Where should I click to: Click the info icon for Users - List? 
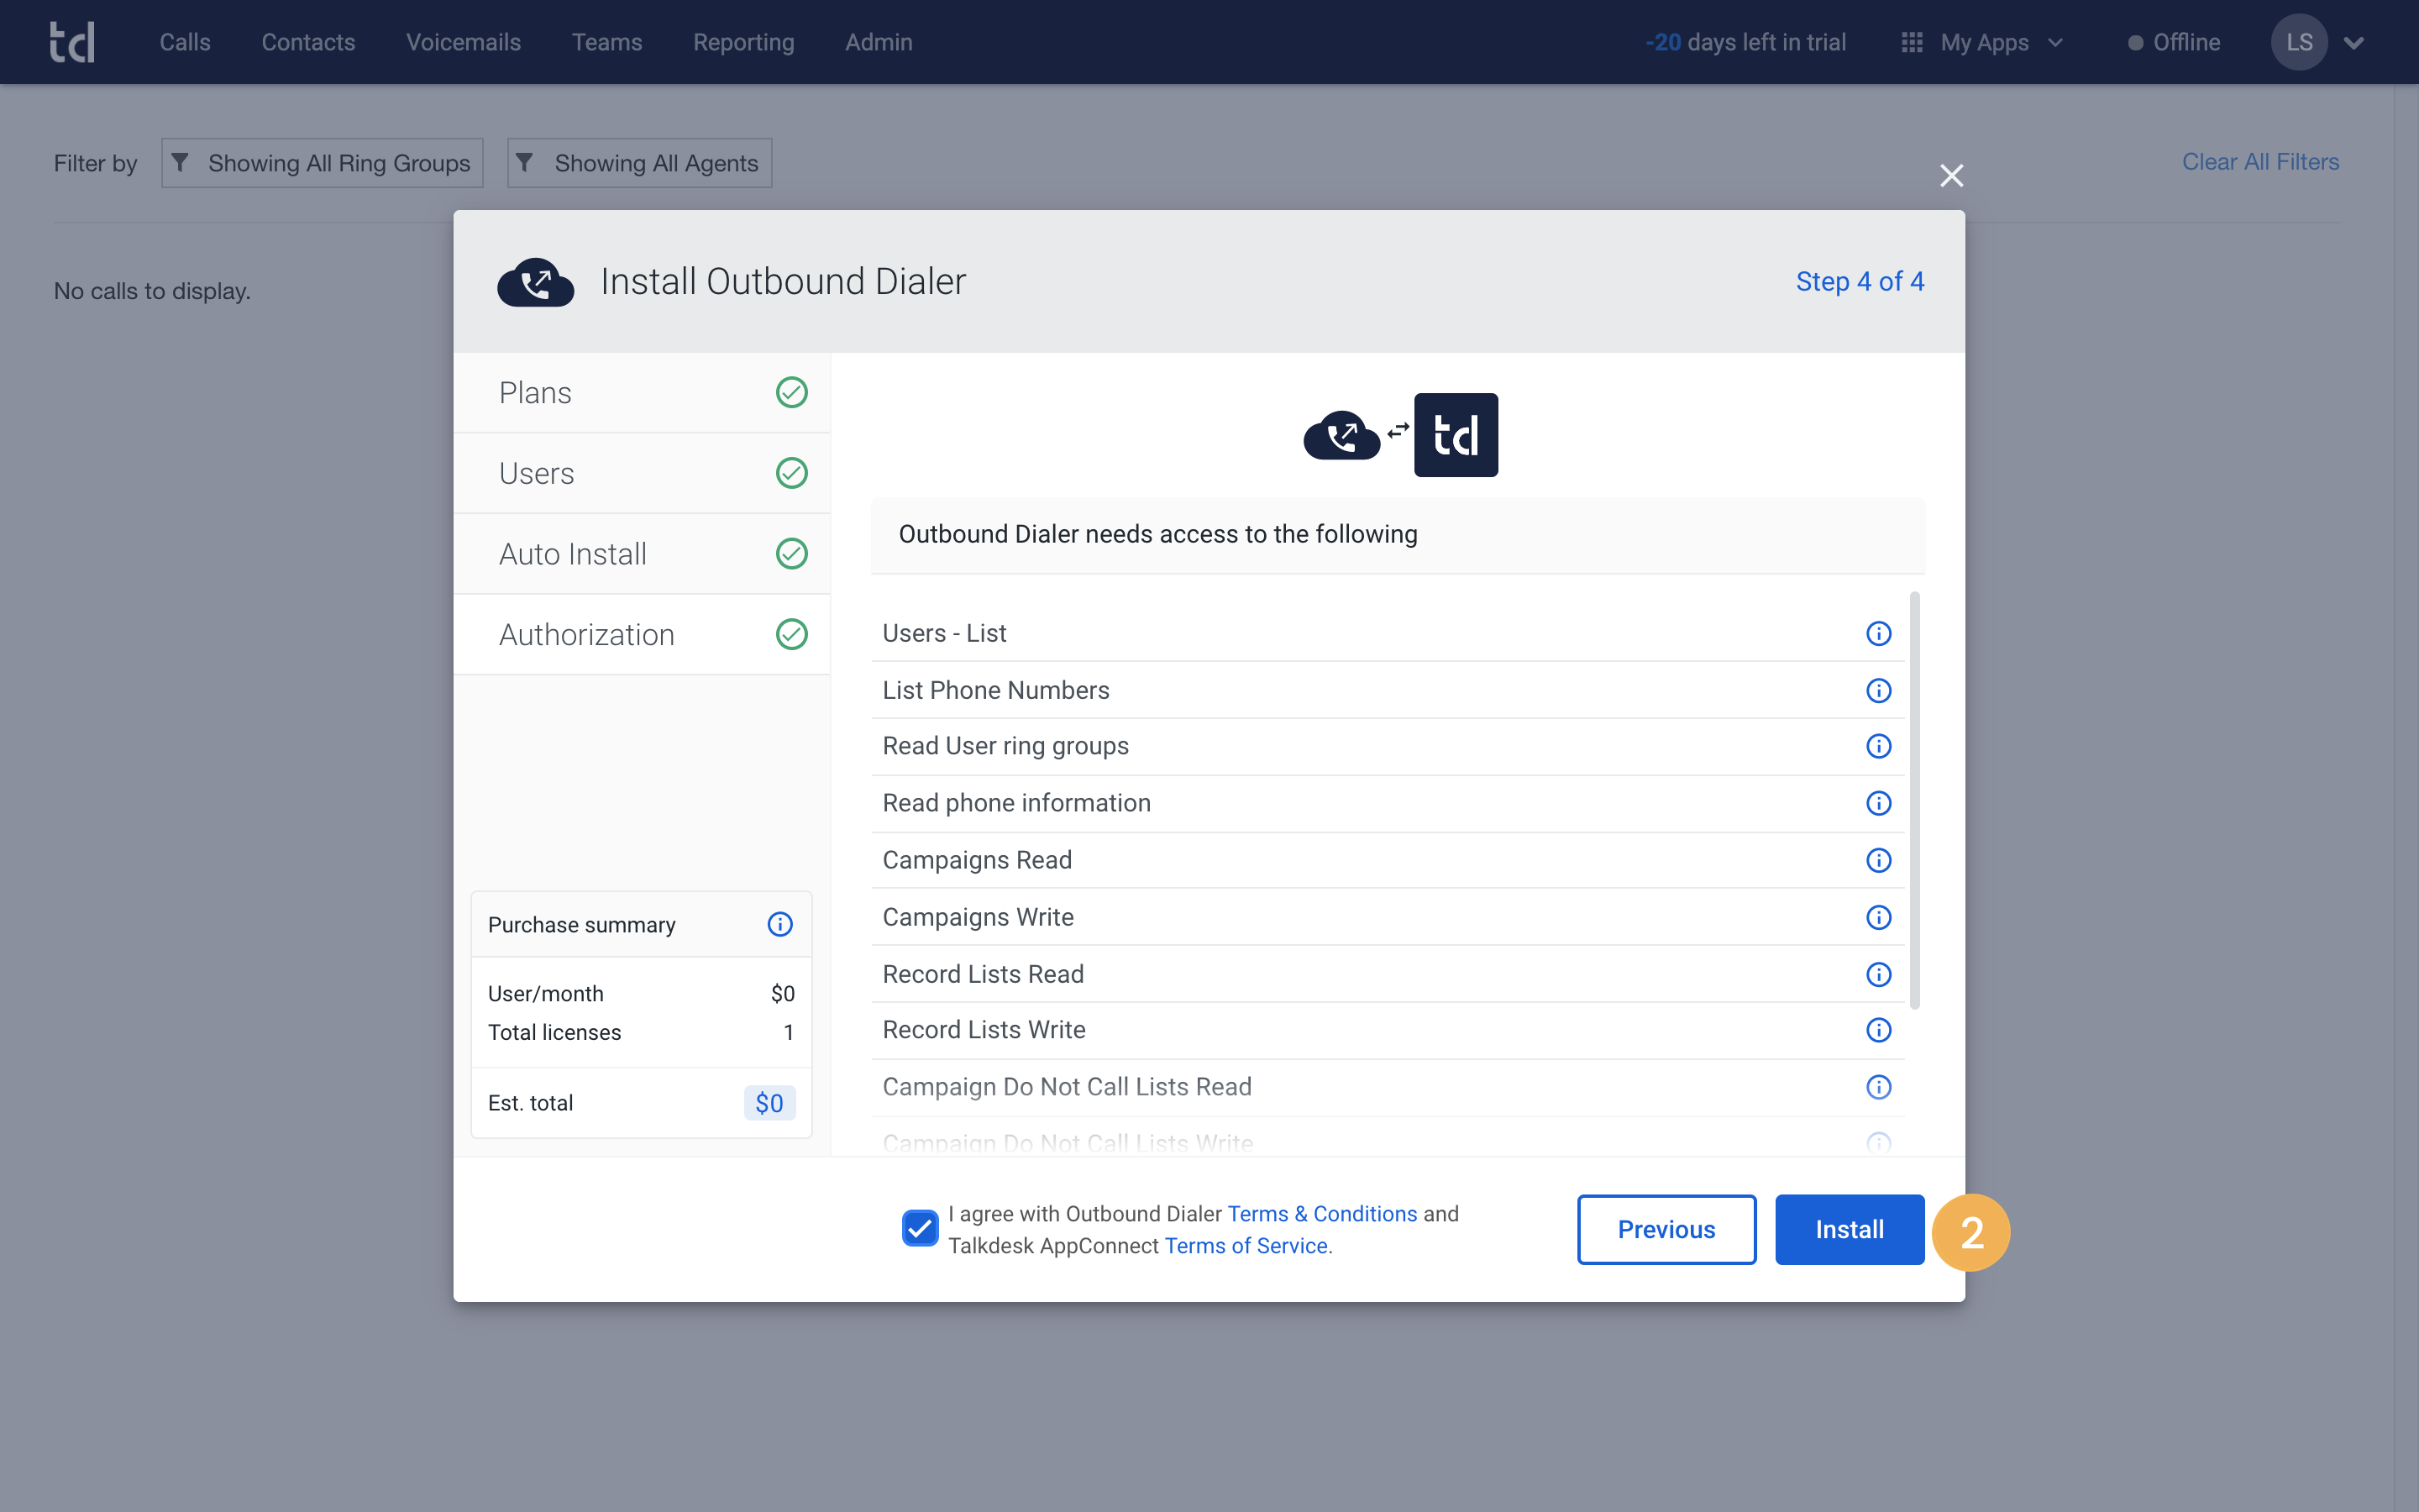click(1879, 634)
